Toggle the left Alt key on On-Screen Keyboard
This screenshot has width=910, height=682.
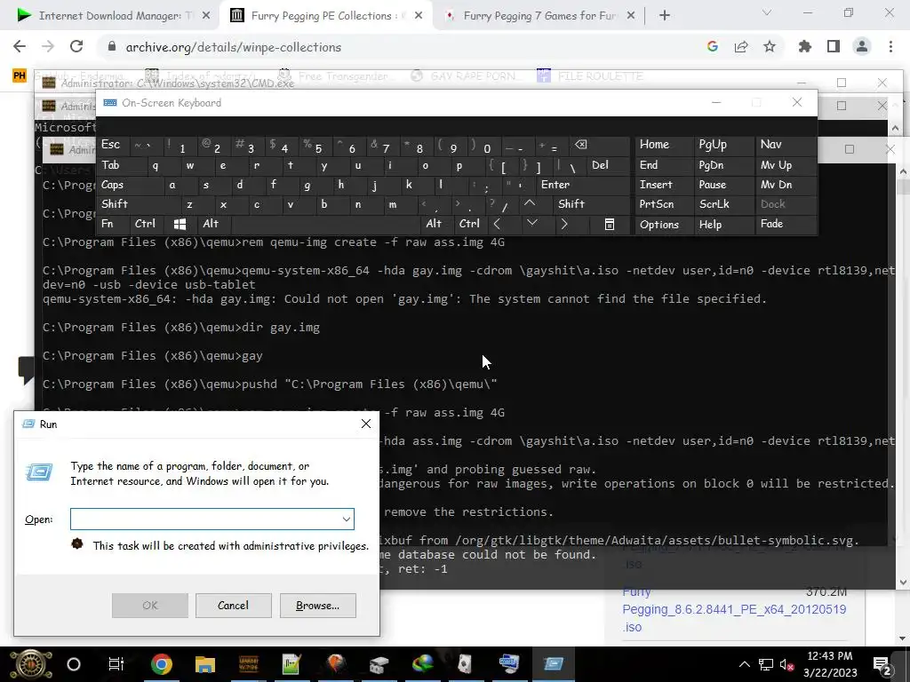214,224
